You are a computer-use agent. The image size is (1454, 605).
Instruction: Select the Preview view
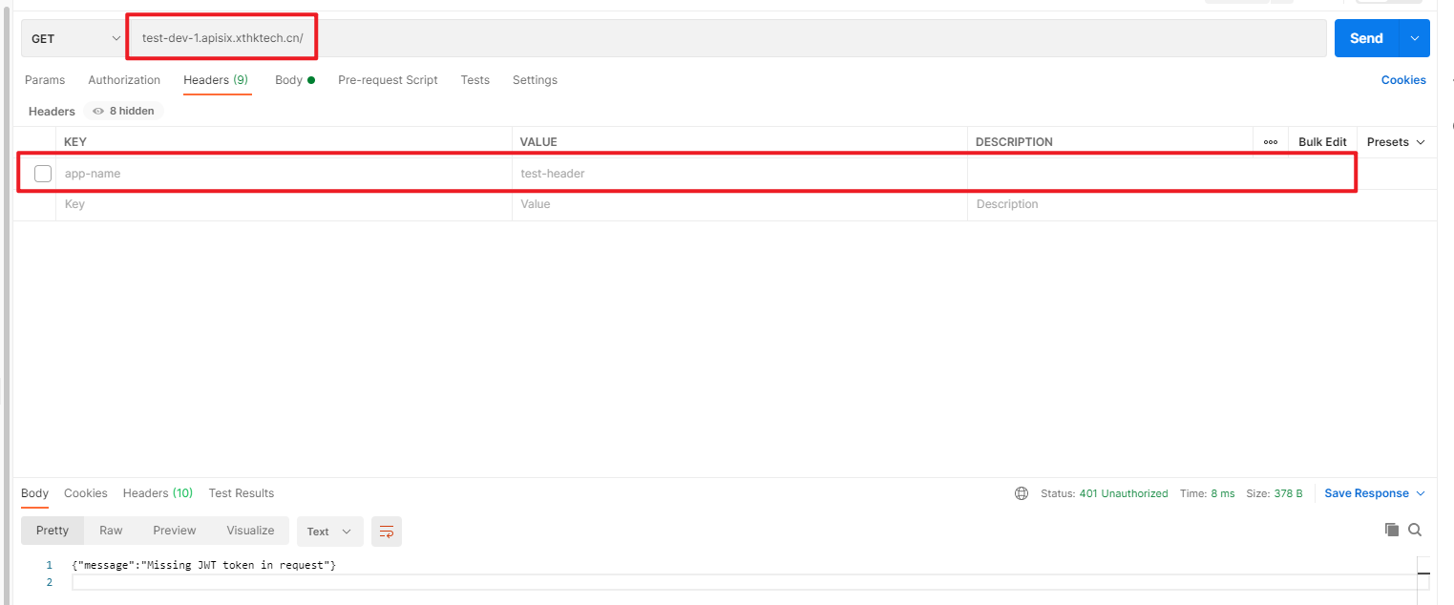pos(175,531)
